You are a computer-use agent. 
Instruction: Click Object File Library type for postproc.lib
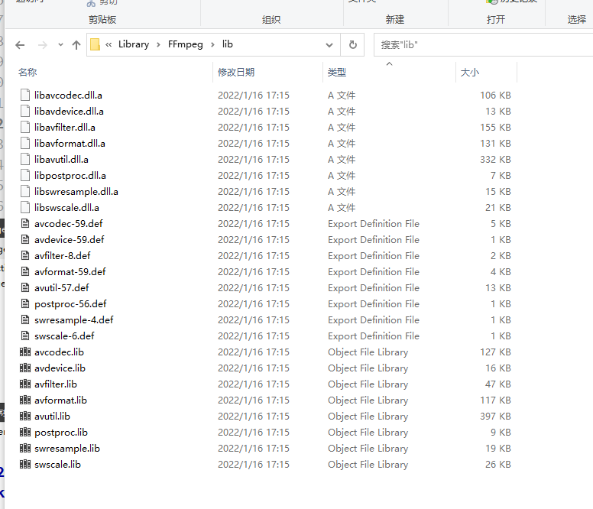pos(368,433)
